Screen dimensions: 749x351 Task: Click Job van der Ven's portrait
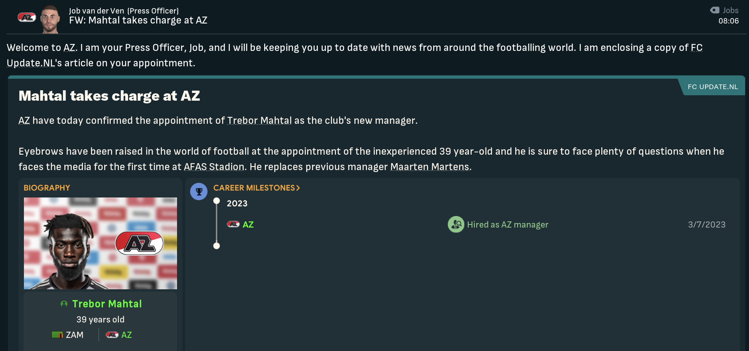[50, 19]
